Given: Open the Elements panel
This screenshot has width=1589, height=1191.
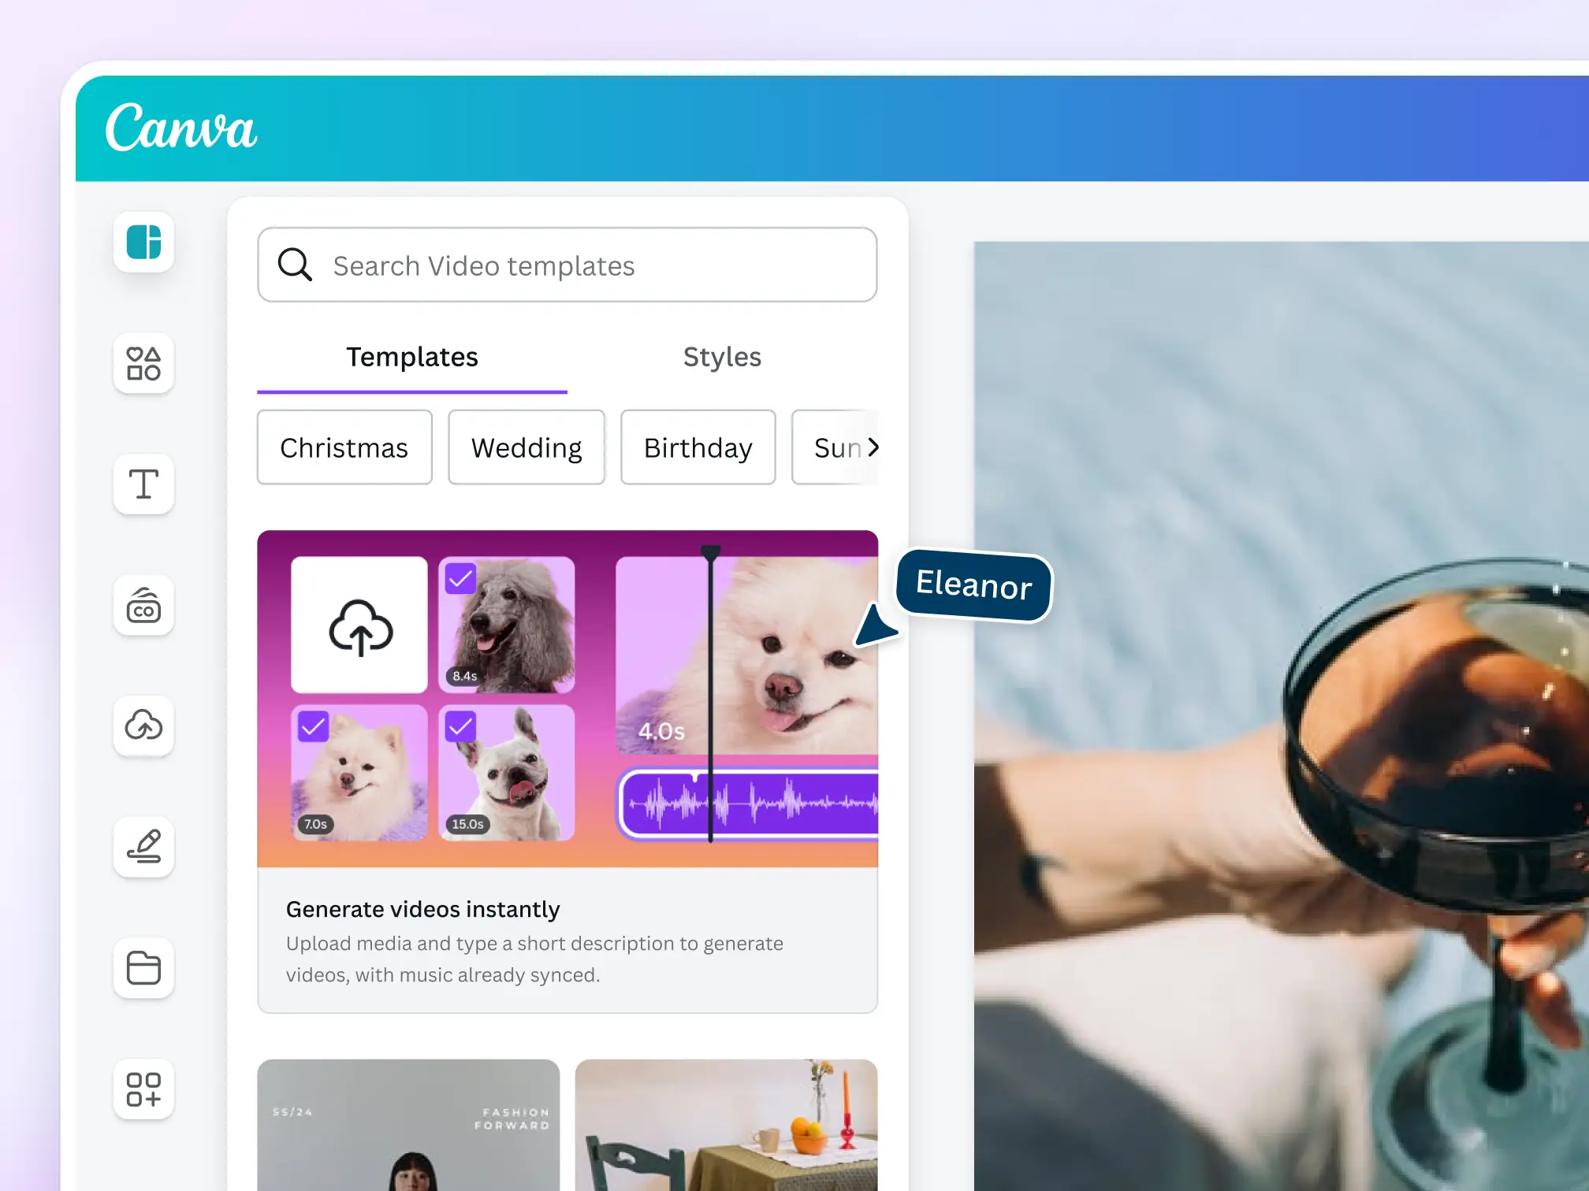Looking at the screenshot, I should coord(143,364).
